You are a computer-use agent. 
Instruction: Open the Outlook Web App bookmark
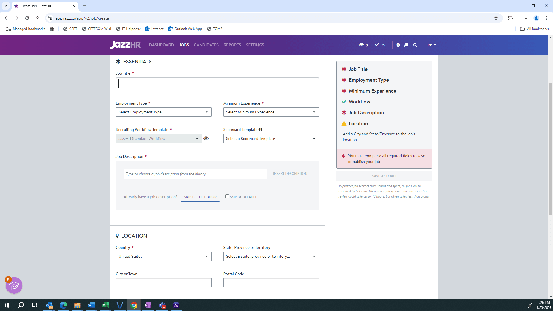coord(185,29)
